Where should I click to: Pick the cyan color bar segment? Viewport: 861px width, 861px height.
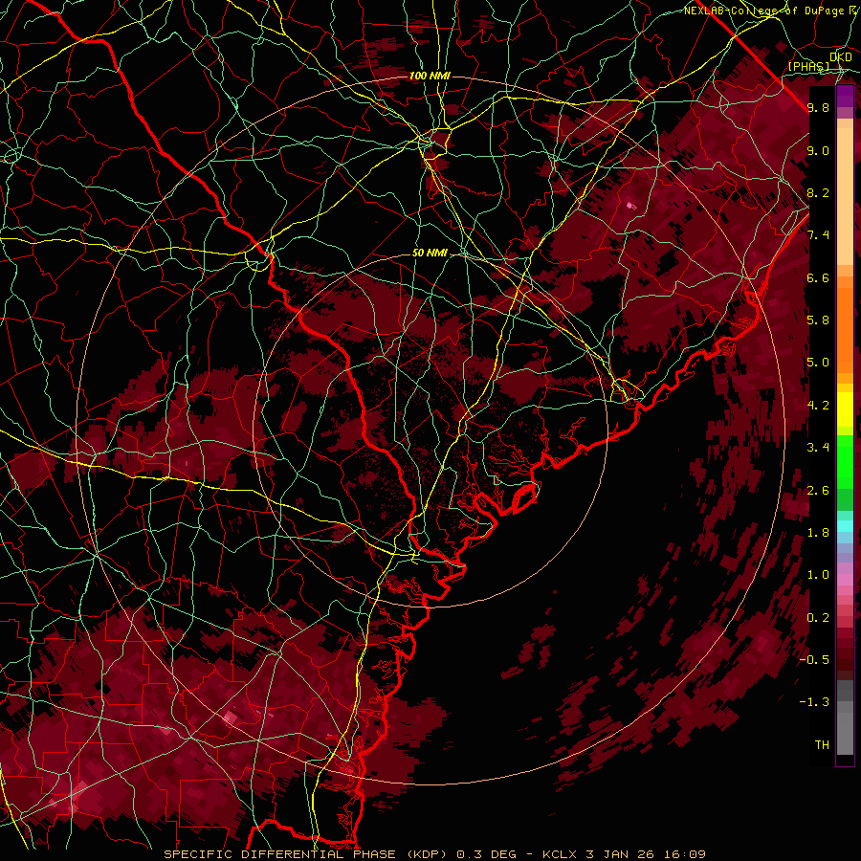pos(845,526)
